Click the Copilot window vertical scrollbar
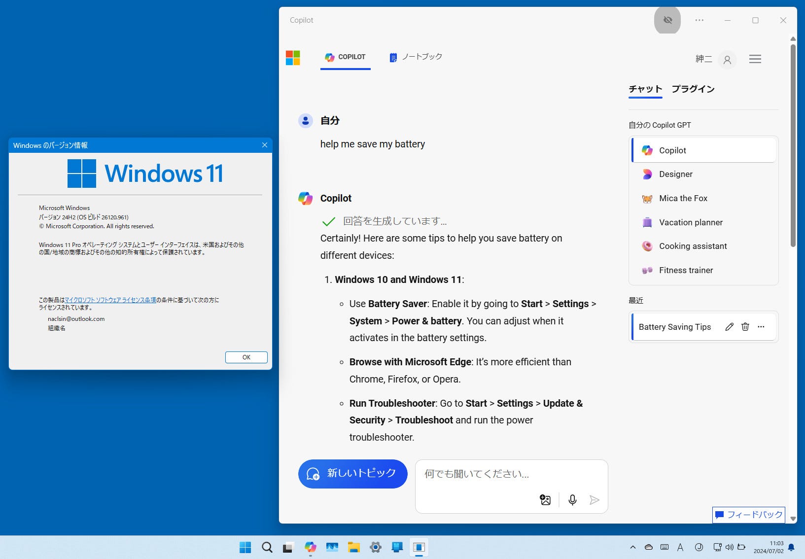Screen dimensions: 805x559 tap(793, 146)
